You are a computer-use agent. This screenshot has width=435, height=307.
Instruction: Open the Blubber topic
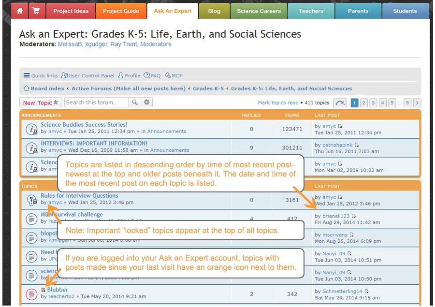58,290
